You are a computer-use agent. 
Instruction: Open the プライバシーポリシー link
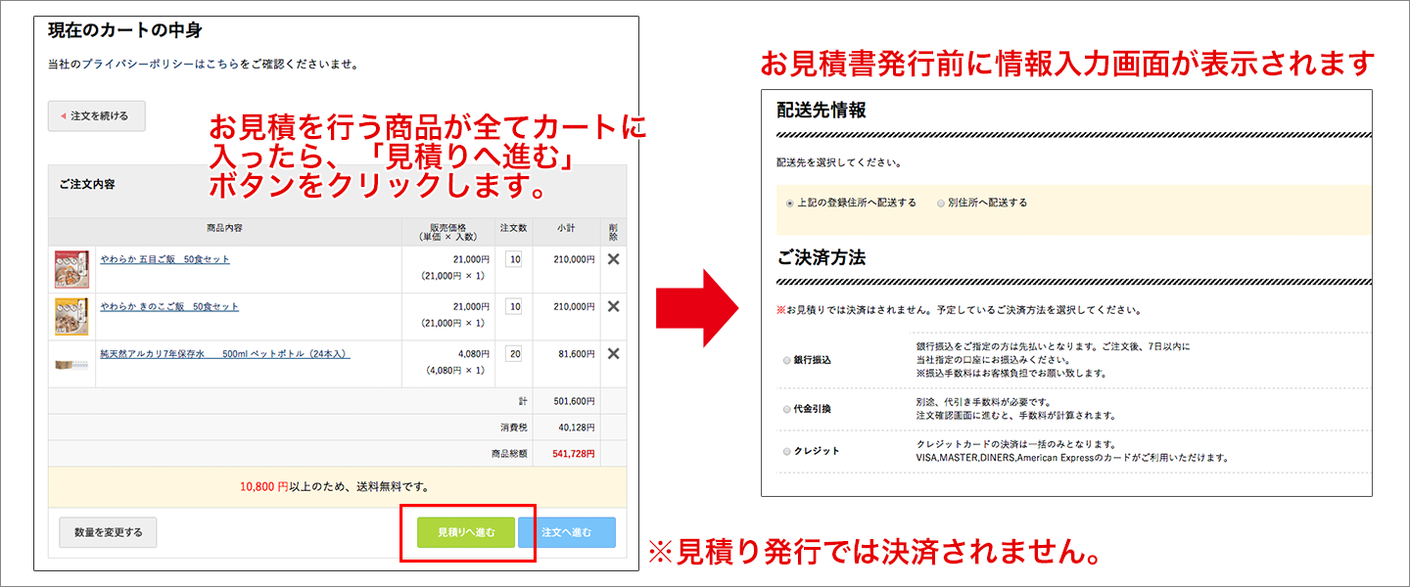pos(136,65)
